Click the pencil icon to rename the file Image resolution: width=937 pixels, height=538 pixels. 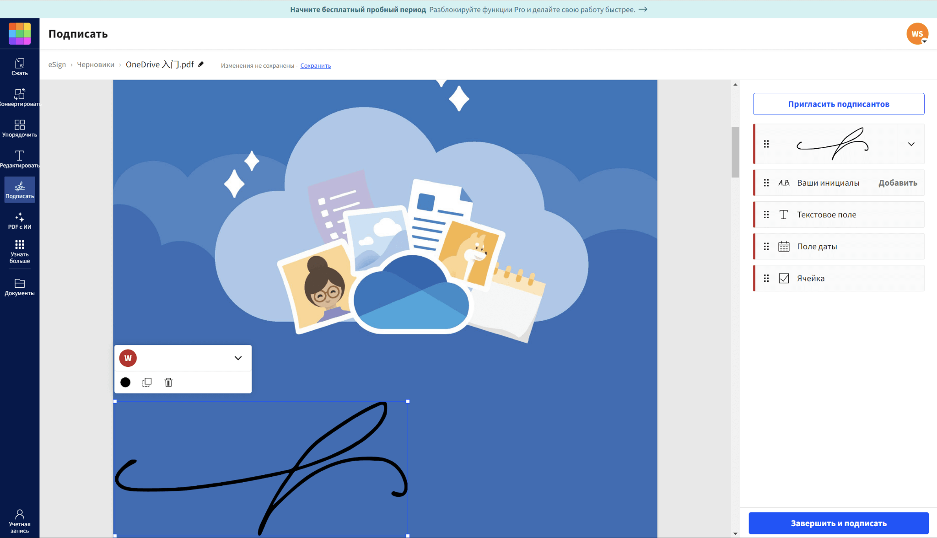201,65
